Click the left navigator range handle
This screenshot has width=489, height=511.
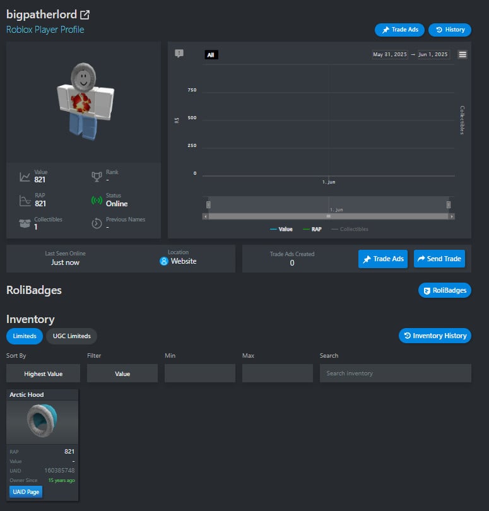[x=208, y=204]
